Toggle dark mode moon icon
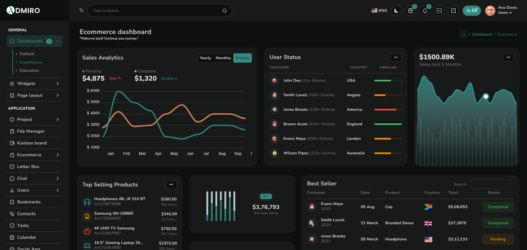The height and width of the screenshot is (250, 527). click(396, 11)
